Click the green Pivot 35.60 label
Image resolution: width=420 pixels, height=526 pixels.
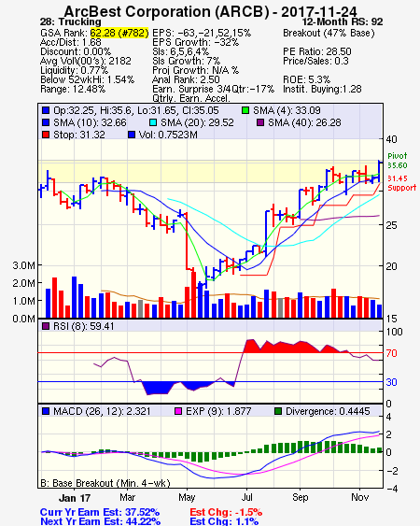click(398, 161)
